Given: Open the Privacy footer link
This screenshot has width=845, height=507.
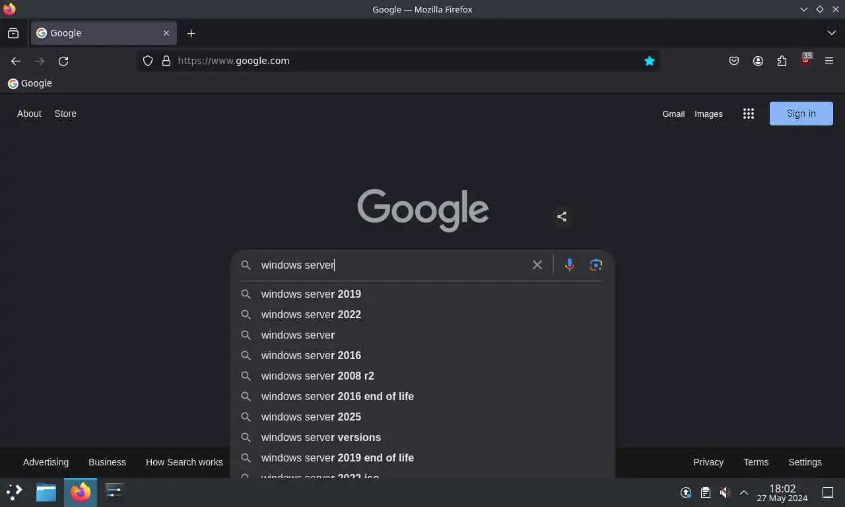Looking at the screenshot, I should (x=708, y=462).
